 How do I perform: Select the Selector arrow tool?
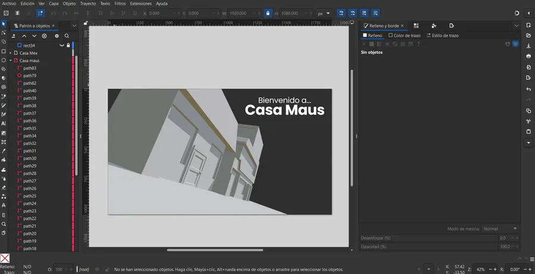pos(4,24)
